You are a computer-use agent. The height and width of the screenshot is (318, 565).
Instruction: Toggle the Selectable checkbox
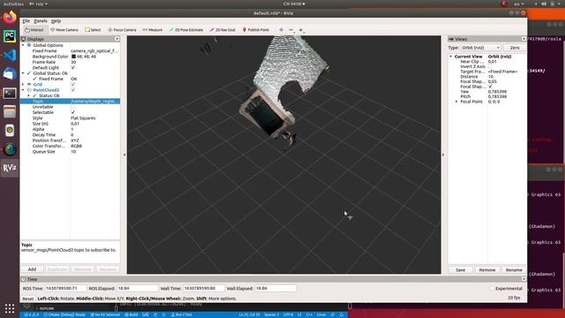[x=72, y=112]
